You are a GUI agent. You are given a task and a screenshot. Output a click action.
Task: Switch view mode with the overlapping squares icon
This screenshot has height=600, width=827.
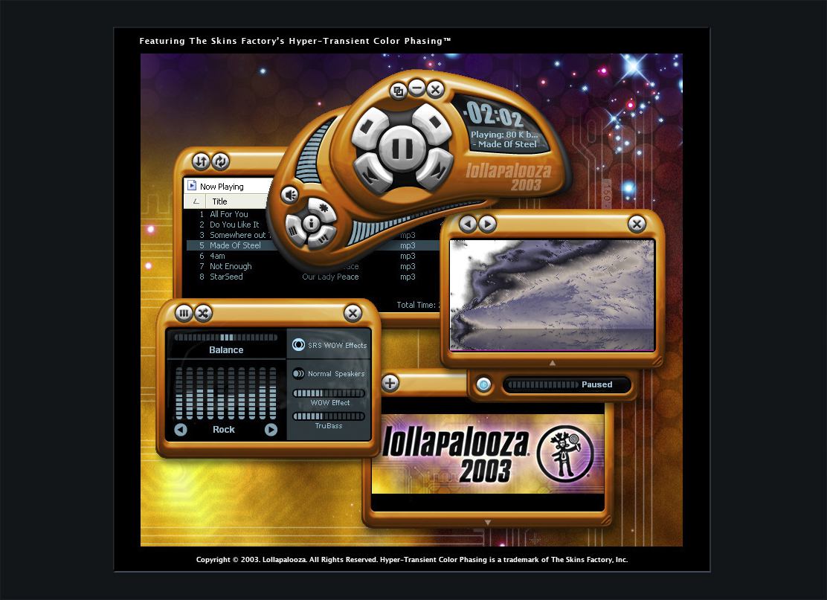[399, 91]
